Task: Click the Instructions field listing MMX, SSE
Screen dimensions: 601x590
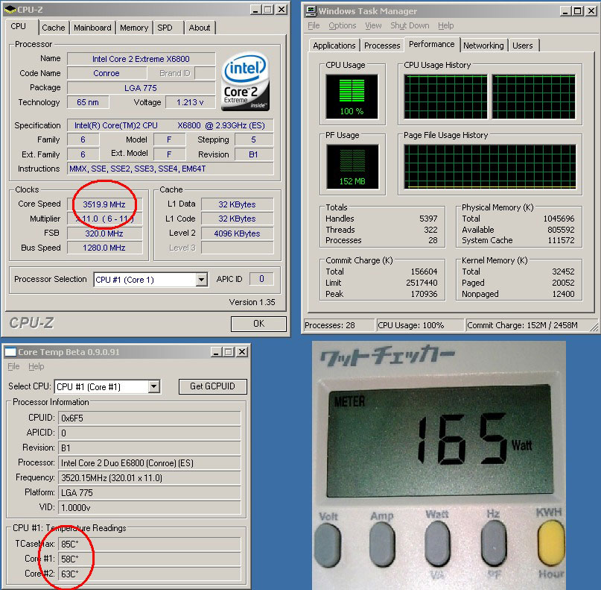Action: click(x=171, y=169)
